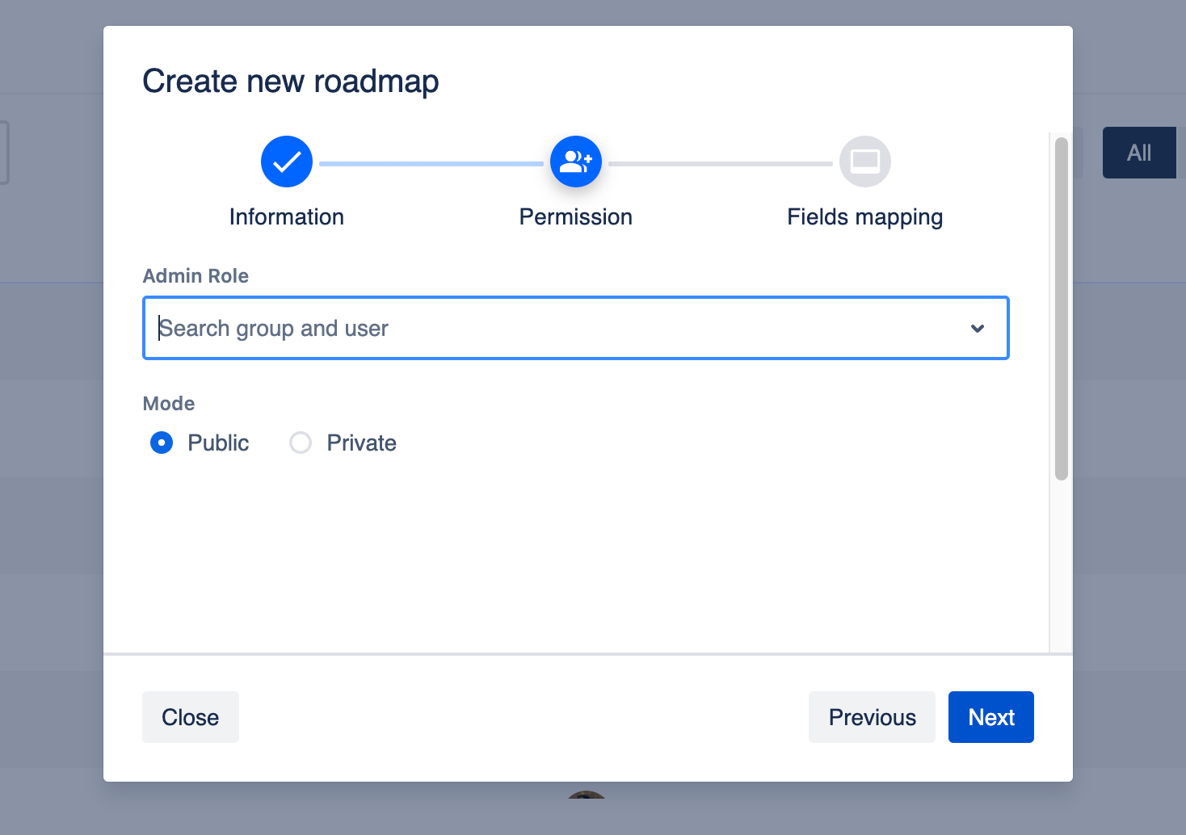Close the Create new roadmap dialog
1186x835 pixels.
(x=190, y=717)
